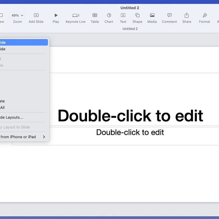Select the large 'Double-click to edit' title placeholder
Screen dimensions: 219x219
pos(130,116)
